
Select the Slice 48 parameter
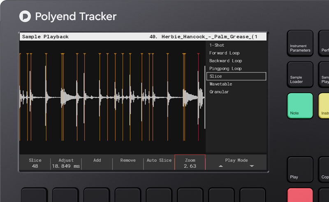[35, 163]
